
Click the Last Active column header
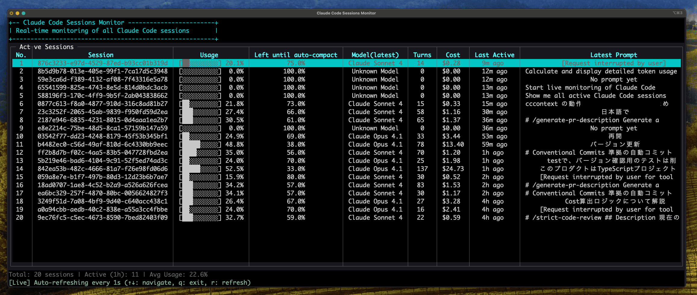494,55
